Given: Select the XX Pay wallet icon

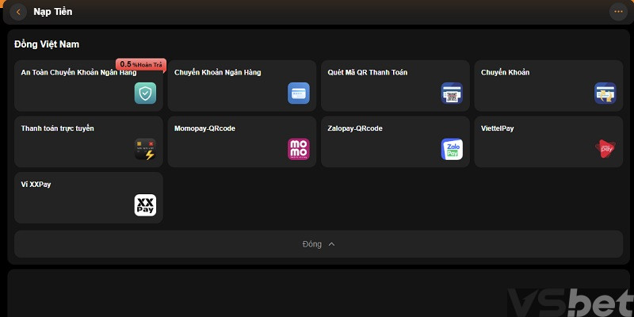Looking at the screenshot, I should point(145,205).
